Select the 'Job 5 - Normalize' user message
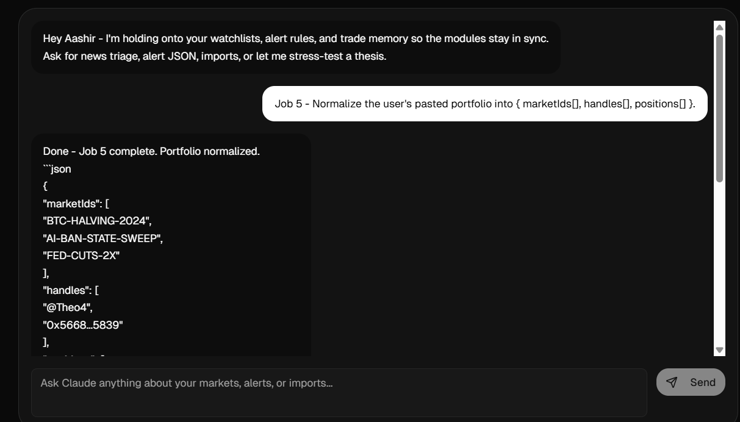The height and width of the screenshot is (422, 740). [484, 104]
